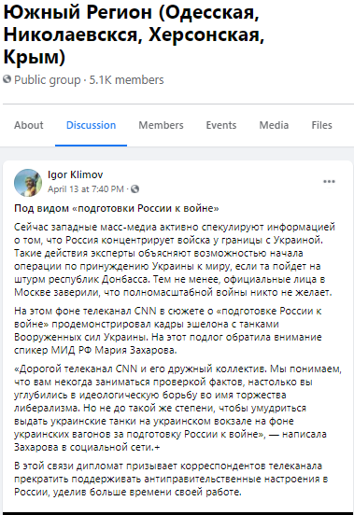
Task: Click the quote starting «Дорогой телеканал CNN
Action: click(x=177, y=408)
